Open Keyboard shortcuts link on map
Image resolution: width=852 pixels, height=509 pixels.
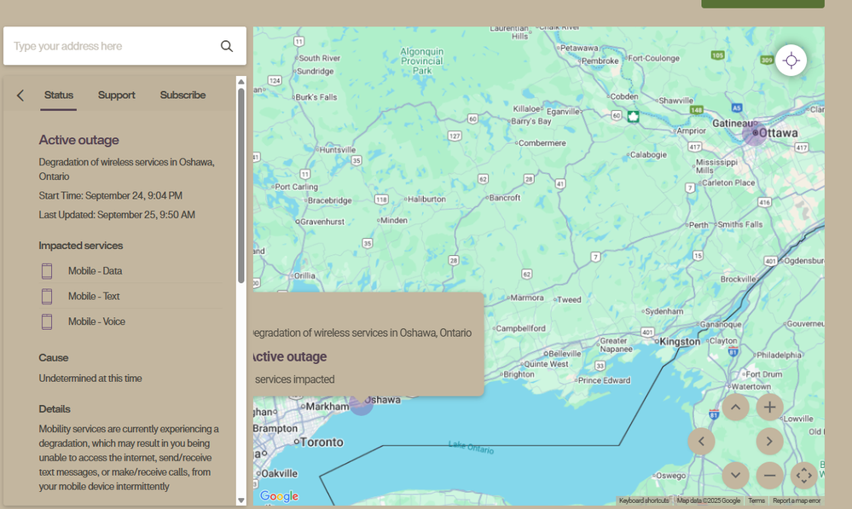click(644, 500)
